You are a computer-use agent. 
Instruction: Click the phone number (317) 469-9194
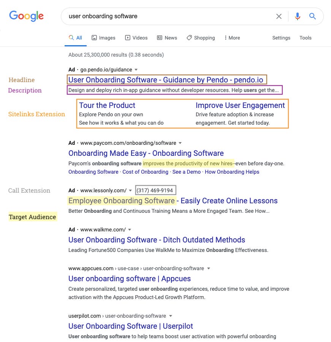tap(155, 190)
